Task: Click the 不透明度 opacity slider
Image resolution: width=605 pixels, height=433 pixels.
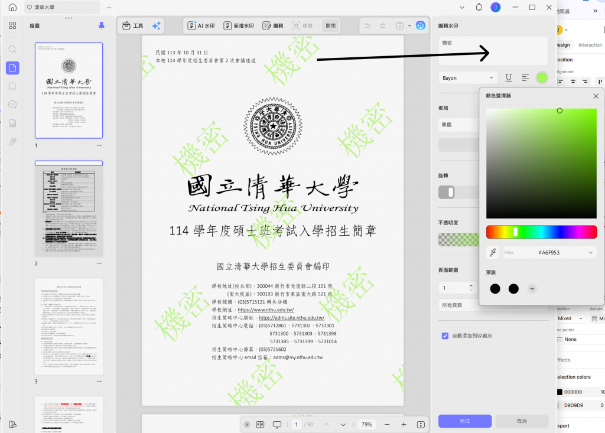Action: pos(458,240)
